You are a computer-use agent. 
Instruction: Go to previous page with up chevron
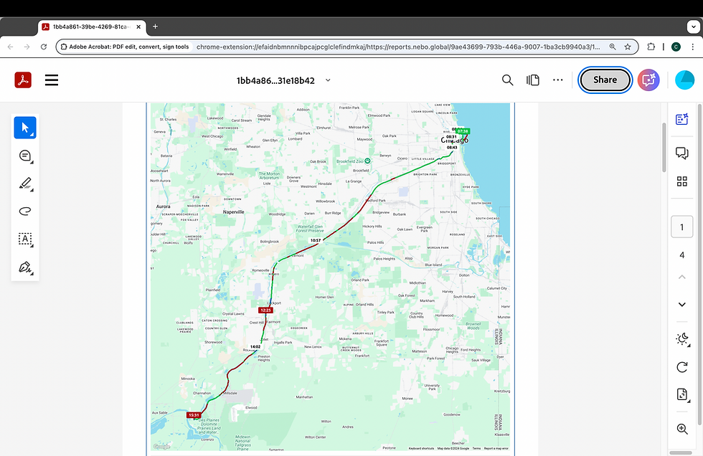(682, 277)
